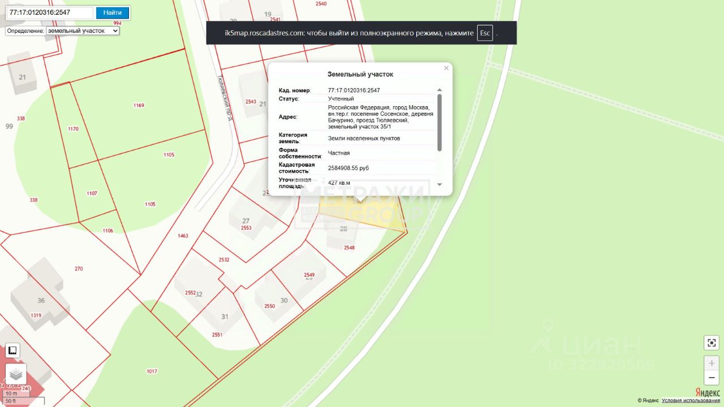Screen dimensions: 724x407
Task: Click the Yandex logo on map
Action: (707, 393)
